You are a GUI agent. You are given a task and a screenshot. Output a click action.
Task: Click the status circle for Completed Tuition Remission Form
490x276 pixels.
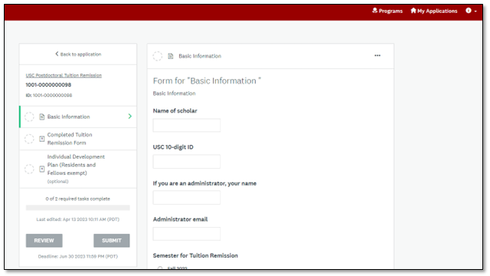(x=29, y=139)
